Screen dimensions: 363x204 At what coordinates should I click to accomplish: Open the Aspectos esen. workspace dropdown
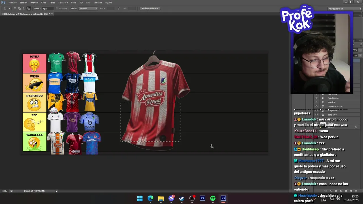(344, 8)
